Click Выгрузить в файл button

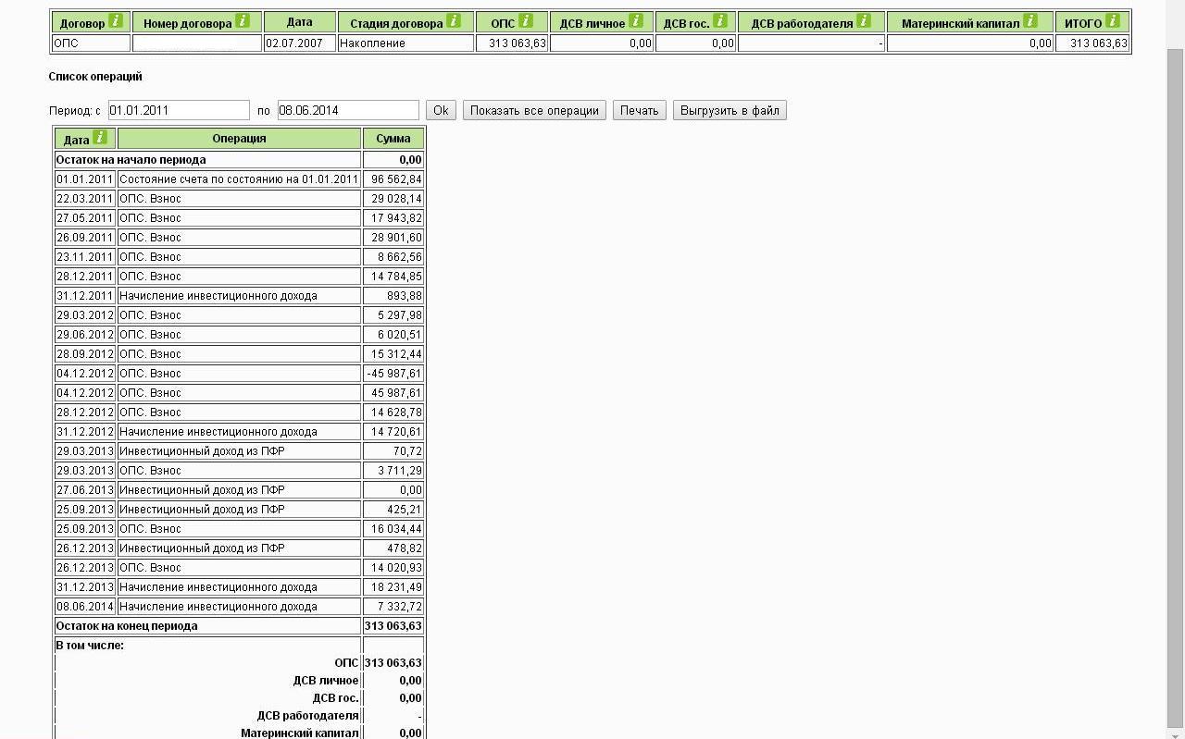click(x=730, y=110)
